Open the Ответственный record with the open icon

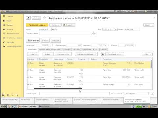tap(152, 94)
